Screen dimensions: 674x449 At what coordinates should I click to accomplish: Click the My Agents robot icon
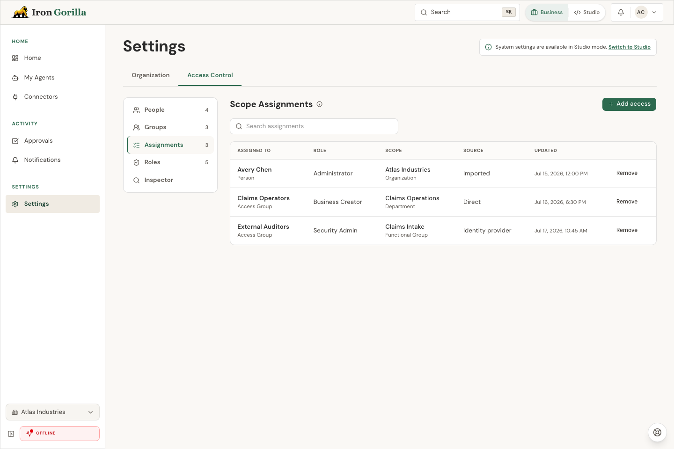pos(15,78)
